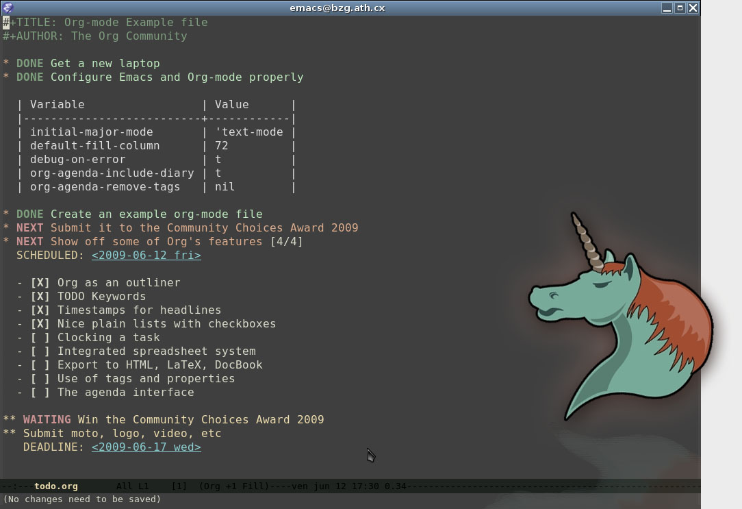Click the double star before 'WAITING Win the Community'

(x=10, y=419)
